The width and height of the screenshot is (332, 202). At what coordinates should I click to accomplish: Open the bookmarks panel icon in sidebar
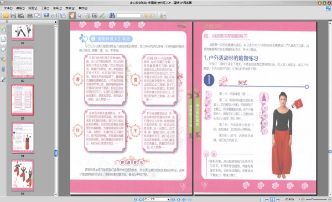pos(3,29)
